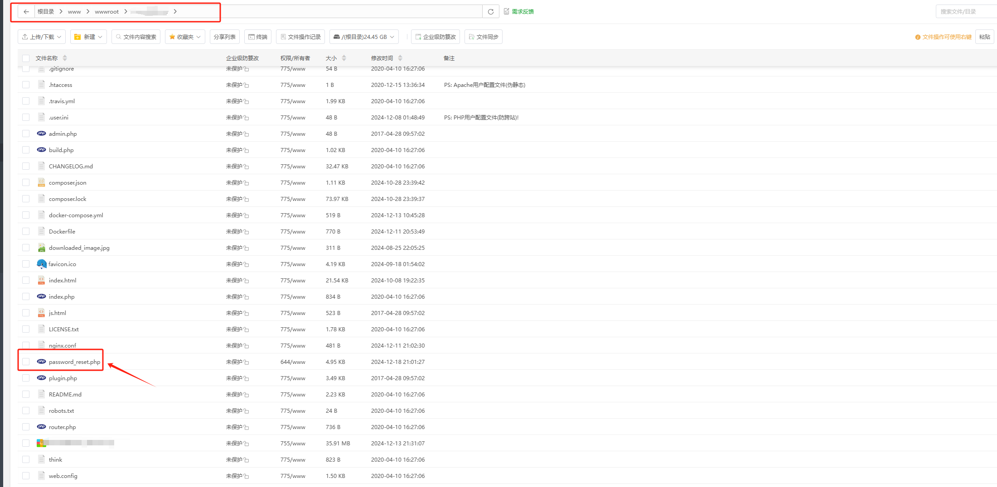Click 企业级防篡改 toolbar button
997x487 pixels.
[x=436, y=37]
